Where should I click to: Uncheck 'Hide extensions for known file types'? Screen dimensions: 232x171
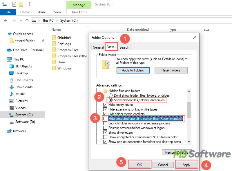point(105,109)
